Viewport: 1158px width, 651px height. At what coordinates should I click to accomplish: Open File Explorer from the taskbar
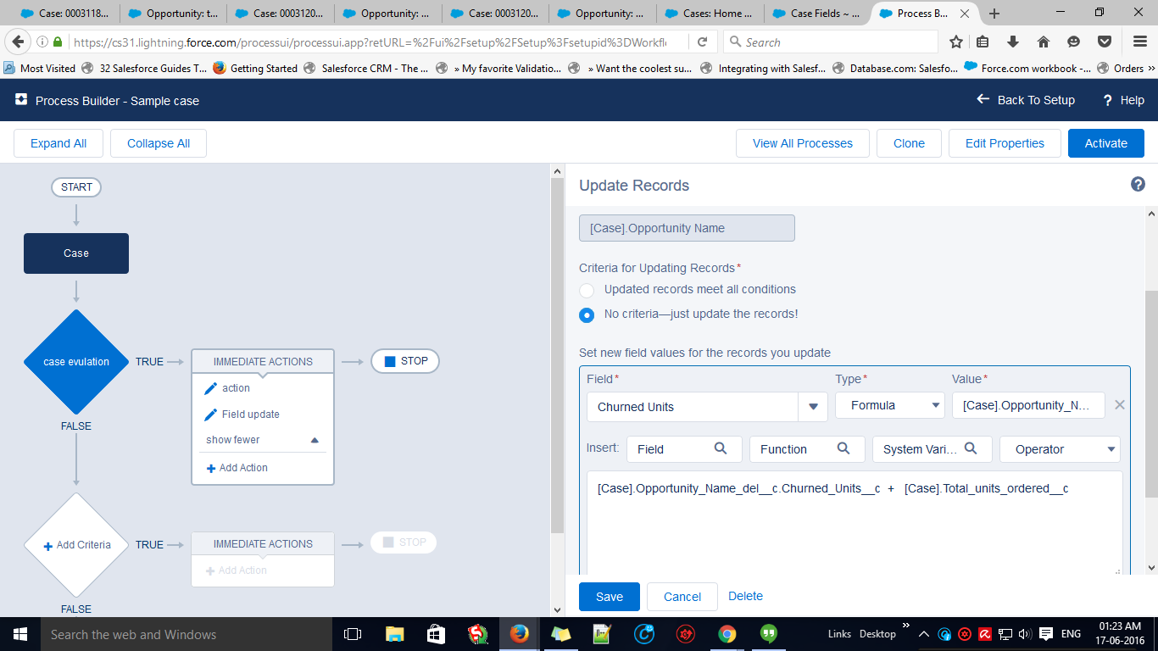pyautogui.click(x=394, y=634)
